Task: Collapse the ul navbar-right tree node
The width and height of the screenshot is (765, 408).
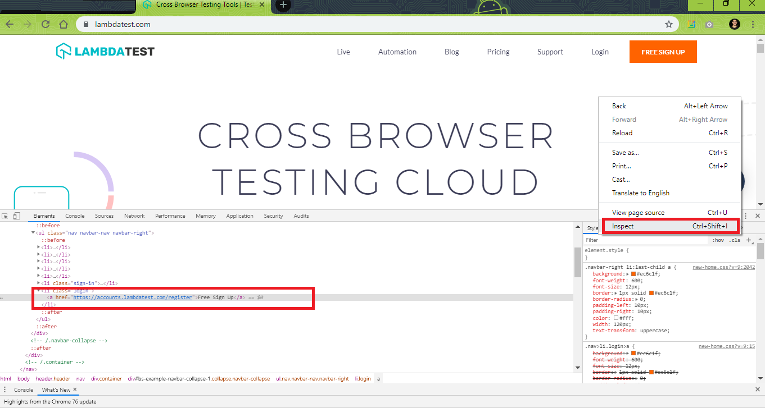Action: pos(33,232)
